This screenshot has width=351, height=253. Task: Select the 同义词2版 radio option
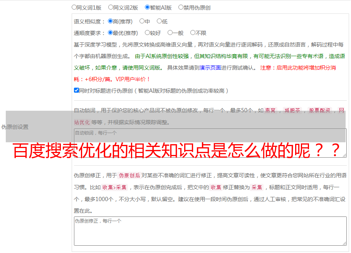[111, 7]
